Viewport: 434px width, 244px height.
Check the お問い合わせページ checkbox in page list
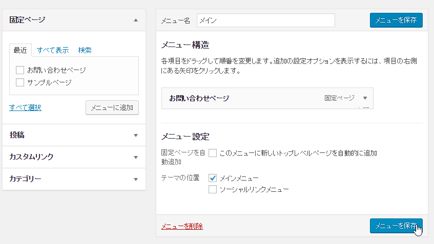coord(20,70)
